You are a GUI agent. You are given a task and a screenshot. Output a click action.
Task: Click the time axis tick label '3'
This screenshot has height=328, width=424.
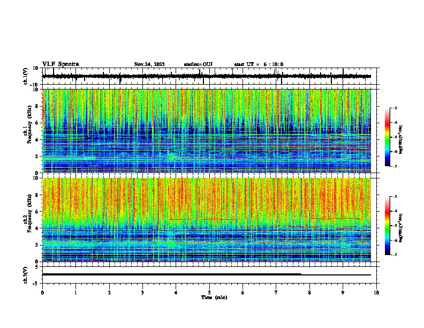tap(142, 293)
